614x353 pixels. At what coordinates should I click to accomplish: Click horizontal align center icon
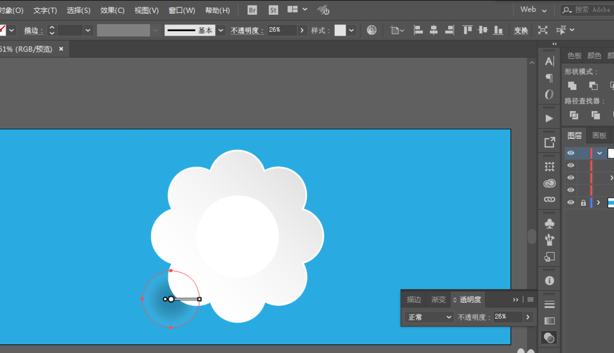click(434, 30)
